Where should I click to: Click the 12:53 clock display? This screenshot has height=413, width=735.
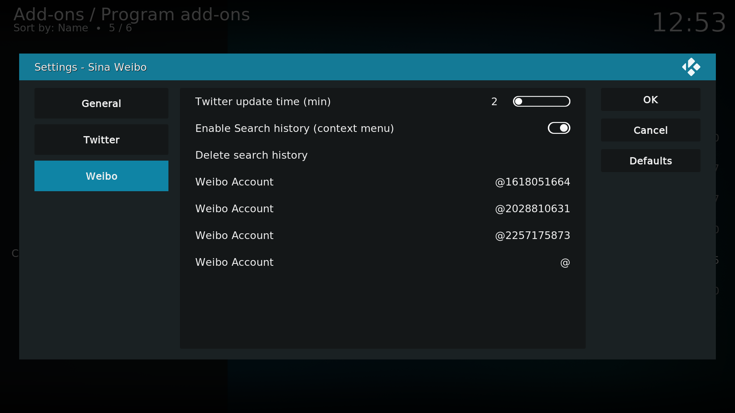click(688, 23)
